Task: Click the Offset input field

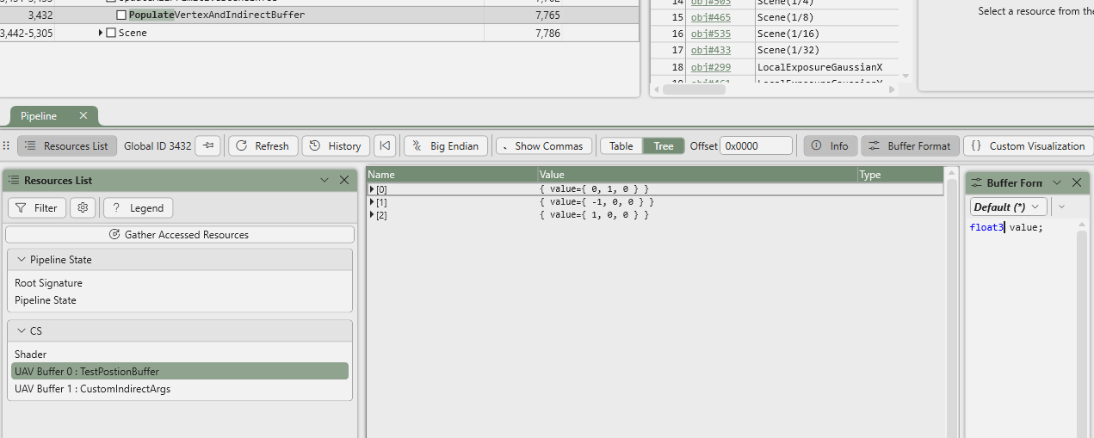Action: coord(756,146)
